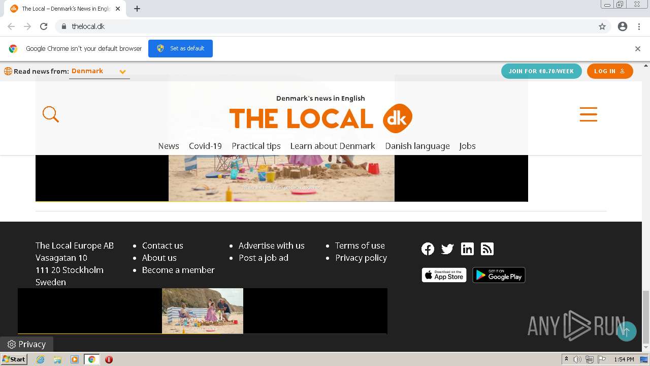Screen dimensions: 650x366
Task: Open the Contact us link
Action: pos(162,246)
